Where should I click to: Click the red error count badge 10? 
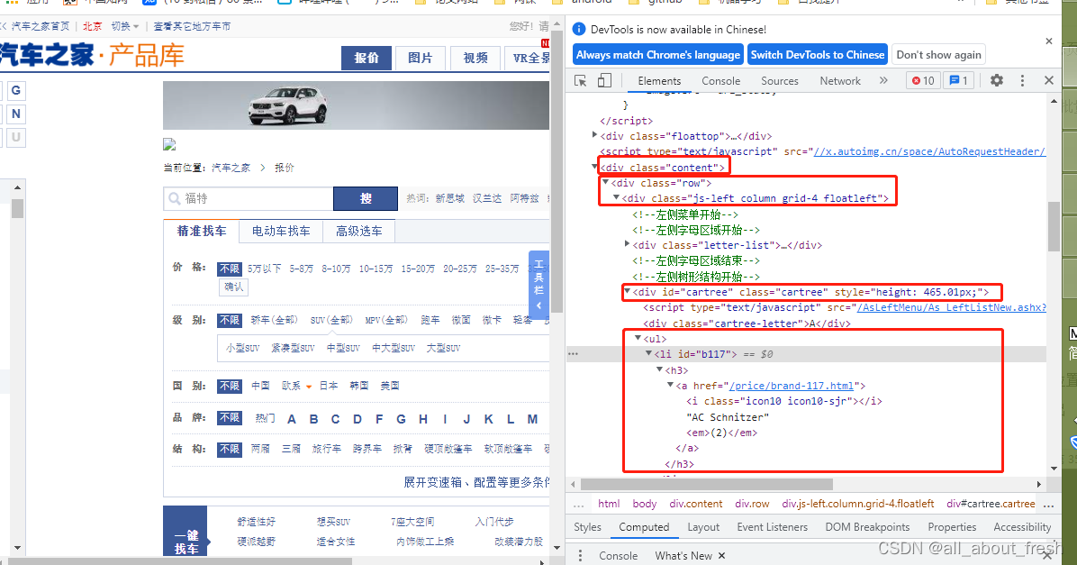[x=922, y=80]
